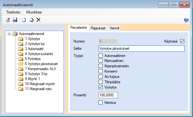Toggle the Vyörytys type checkbox
This screenshot has width=193, height=117.
[100, 87]
